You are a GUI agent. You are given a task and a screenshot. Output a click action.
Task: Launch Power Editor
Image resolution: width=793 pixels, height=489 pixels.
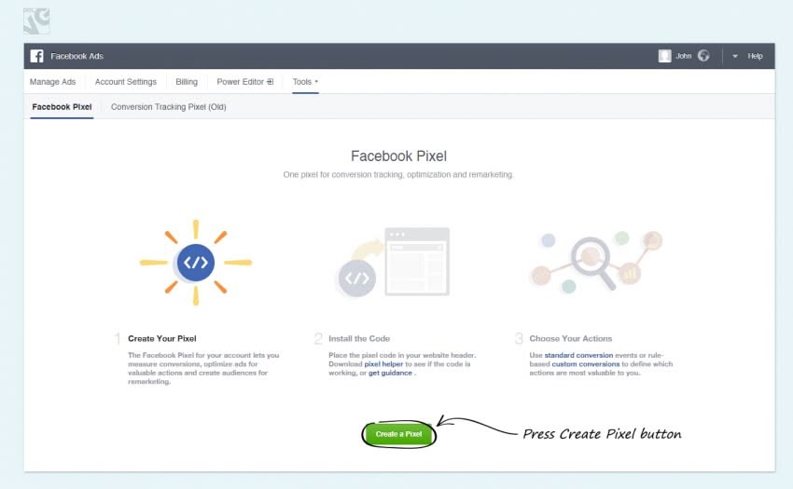click(x=240, y=82)
